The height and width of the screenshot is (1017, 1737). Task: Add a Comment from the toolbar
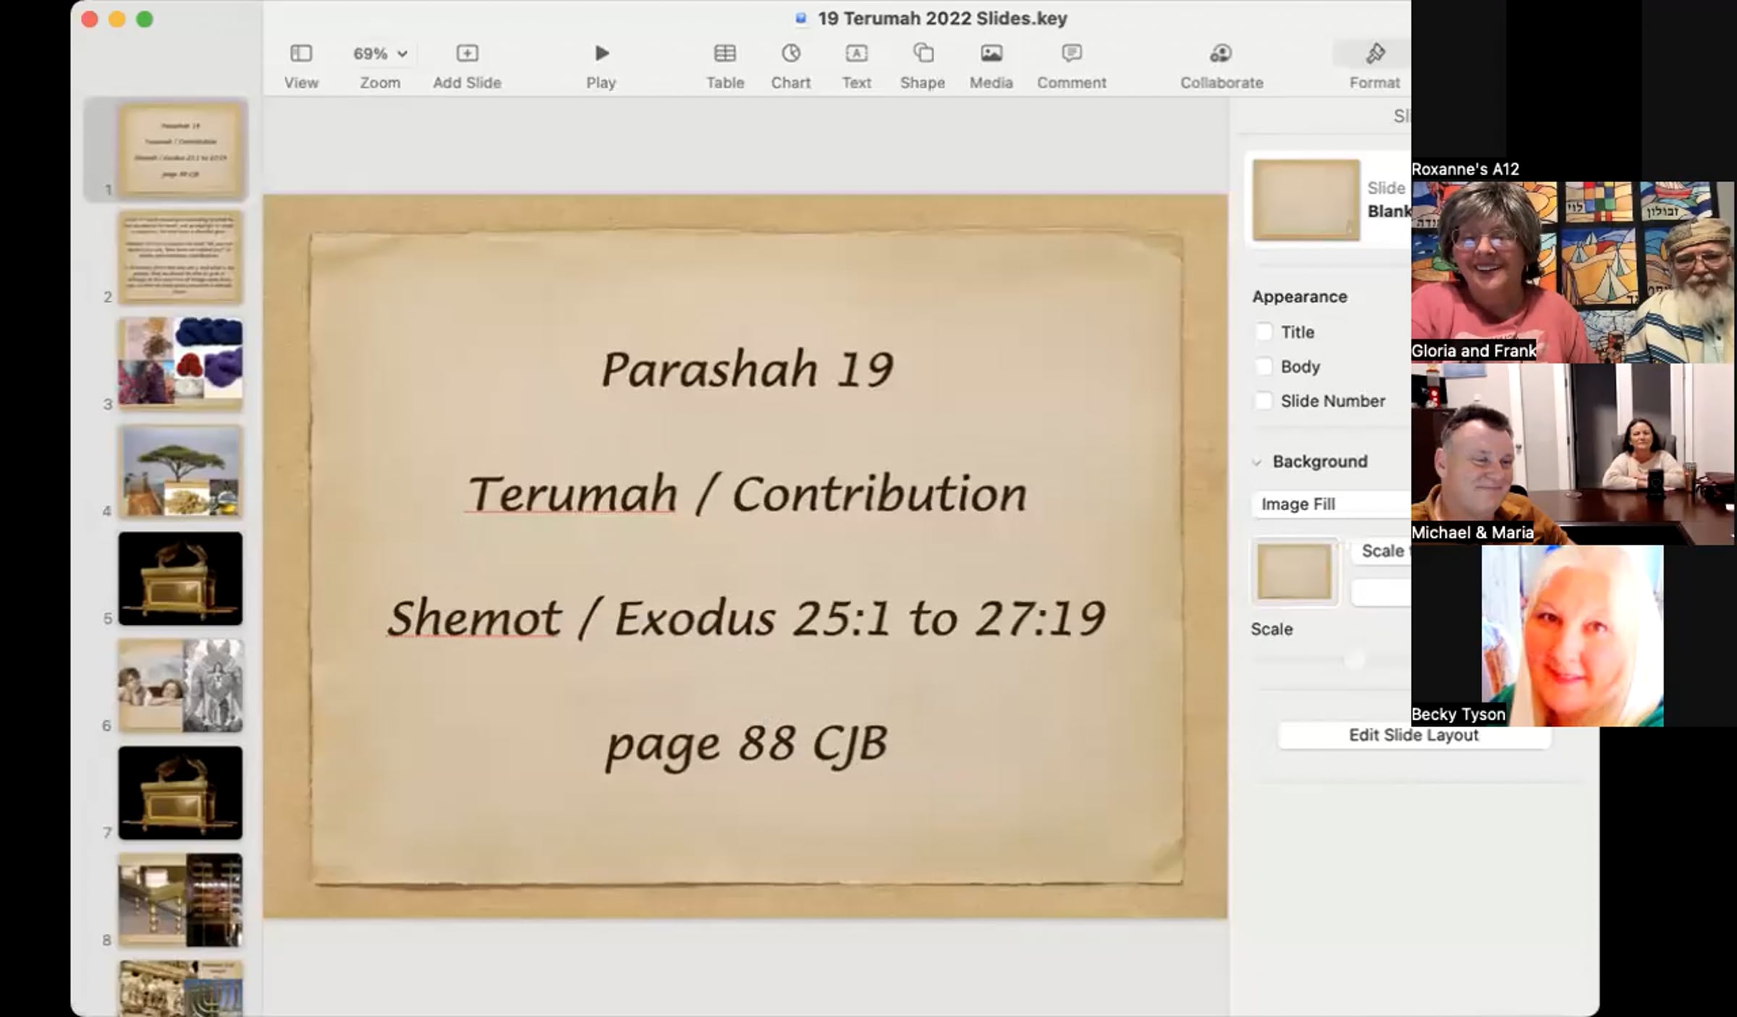[x=1071, y=54]
